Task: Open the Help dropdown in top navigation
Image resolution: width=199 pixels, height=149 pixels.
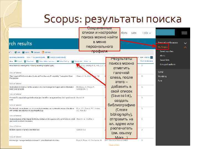Action: coord(146,33)
